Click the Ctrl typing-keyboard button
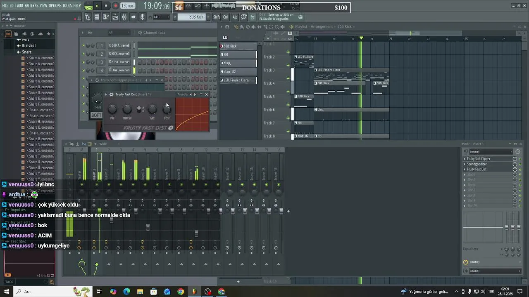Image resolution: width=529 pixels, height=297 pixels. pos(226,17)
